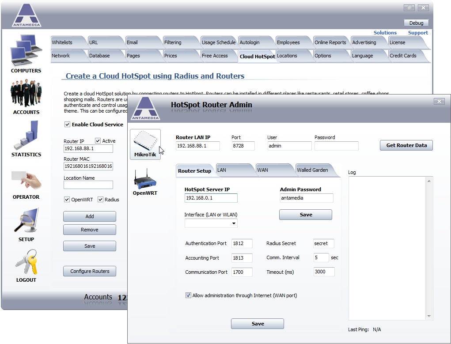
Task: Select the Cloud HotSpot tab
Action: [257, 57]
